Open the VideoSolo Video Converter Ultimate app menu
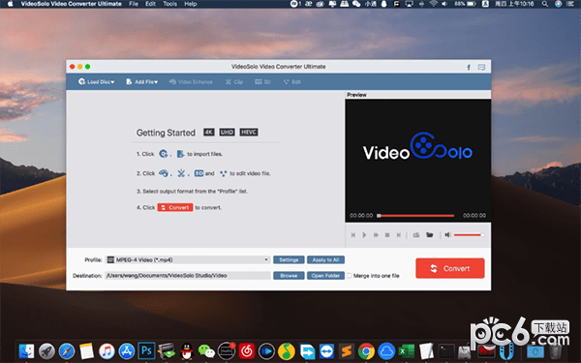 tap(71, 4)
